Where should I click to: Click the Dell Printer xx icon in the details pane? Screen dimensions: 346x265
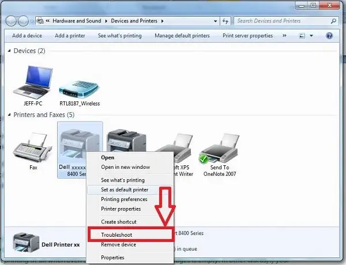(26, 242)
